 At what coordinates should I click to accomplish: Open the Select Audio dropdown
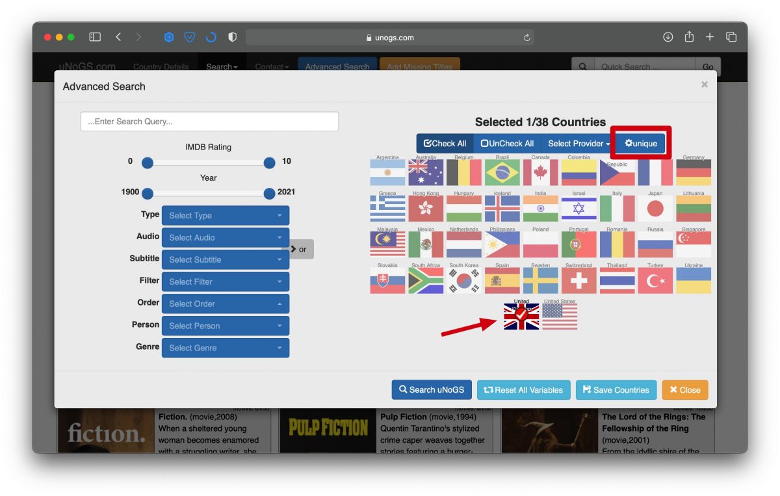tap(226, 238)
